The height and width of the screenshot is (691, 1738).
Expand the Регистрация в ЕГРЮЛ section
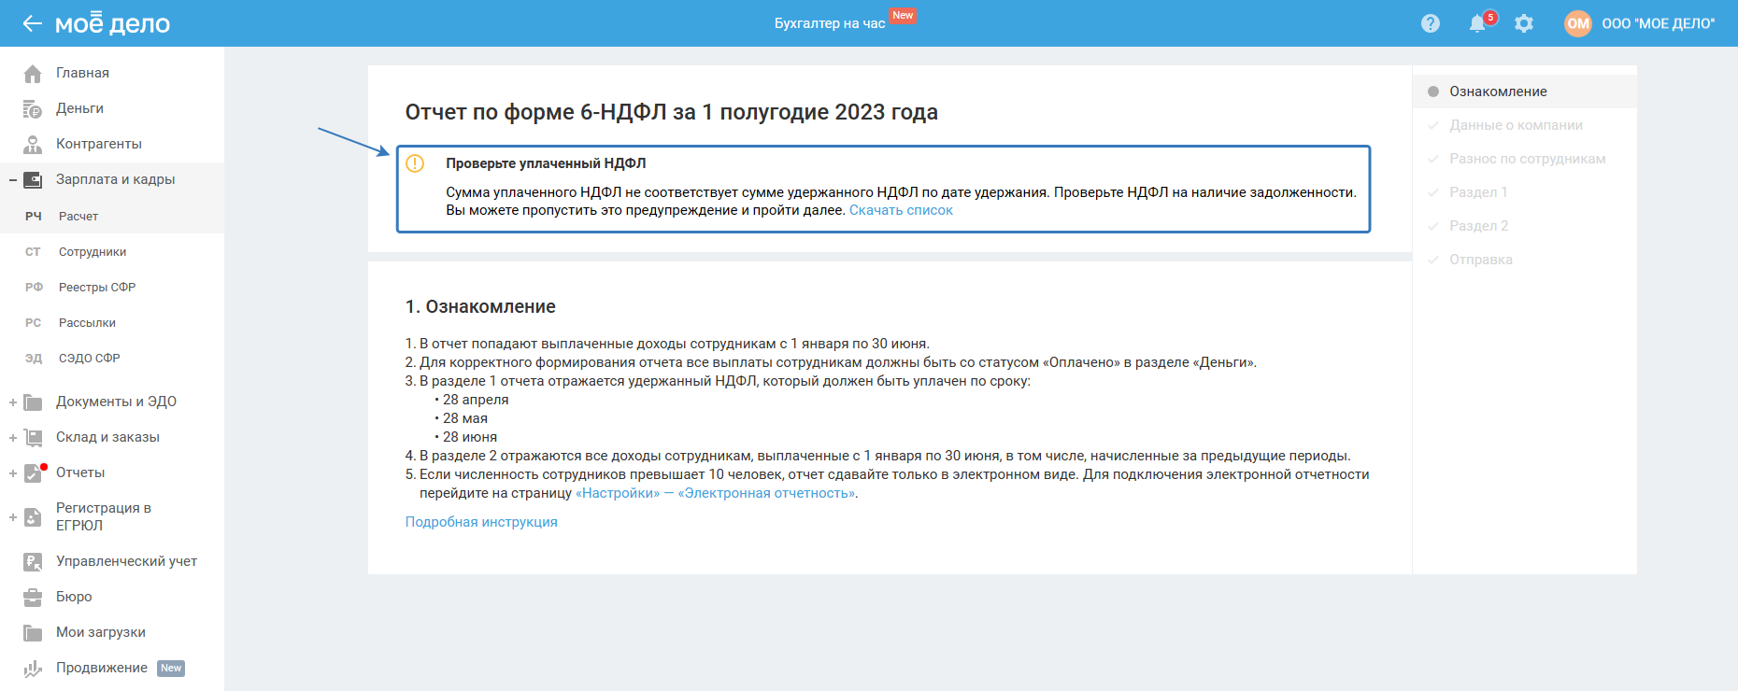13,517
